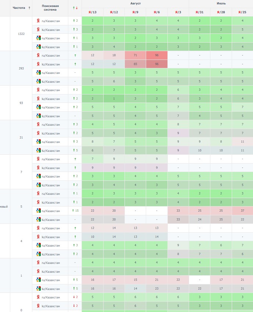The image size is (253, 312).
Task: Select the Июль month header
Action: click(221, 3)
